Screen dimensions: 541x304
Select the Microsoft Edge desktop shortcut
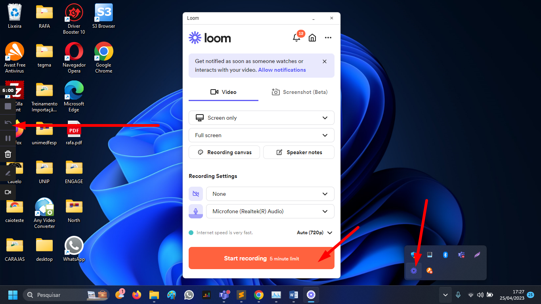point(74,97)
